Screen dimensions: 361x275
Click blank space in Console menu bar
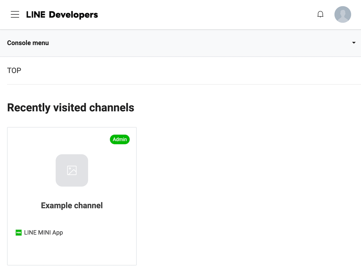click(197, 43)
